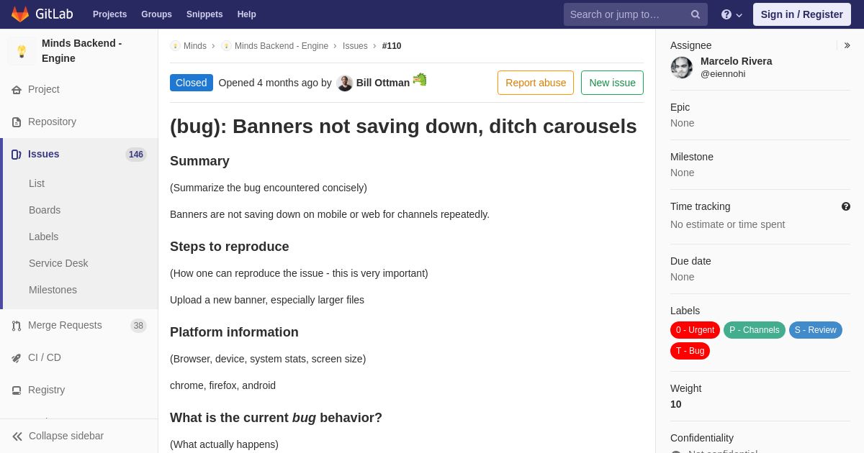The width and height of the screenshot is (864, 453).
Task: Click the blue S - Review label
Action: coord(816,330)
